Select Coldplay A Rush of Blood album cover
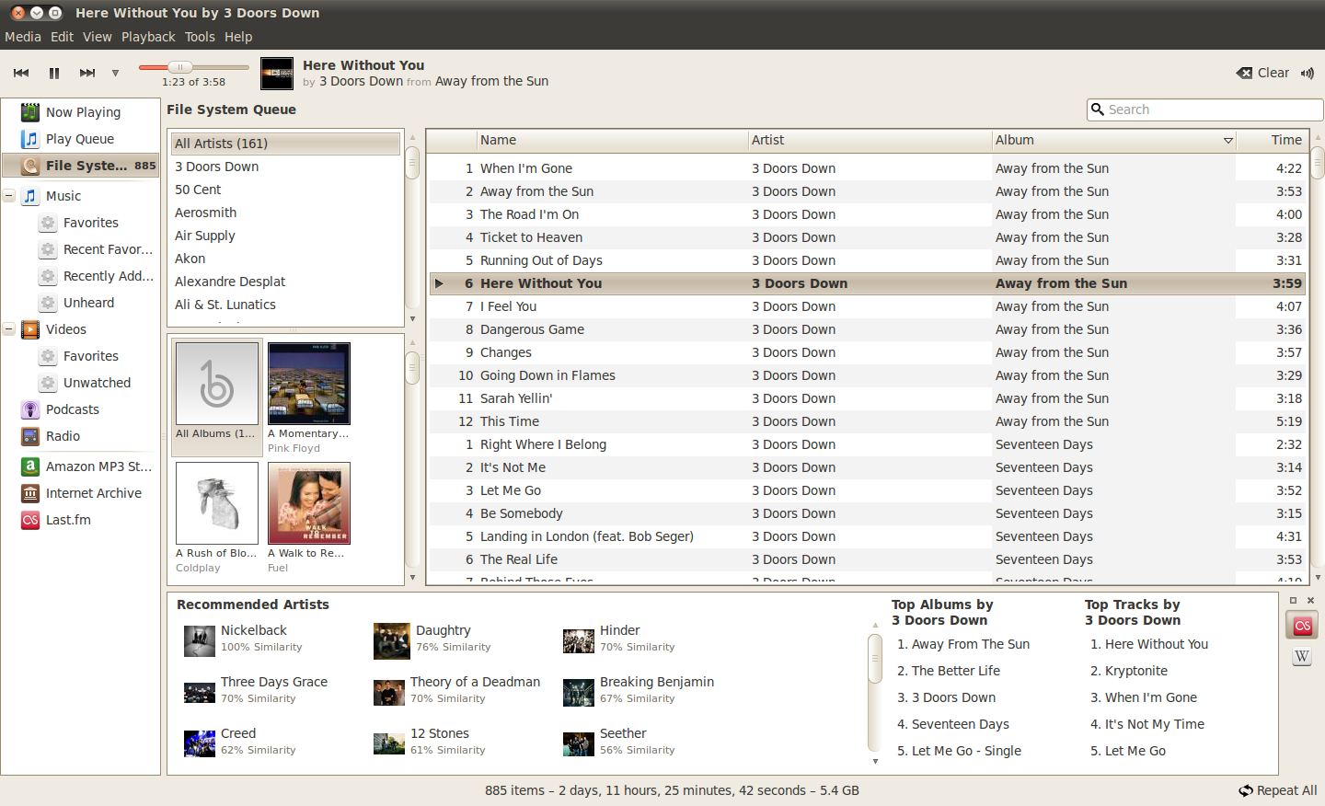The height and width of the screenshot is (806, 1325). (217, 503)
